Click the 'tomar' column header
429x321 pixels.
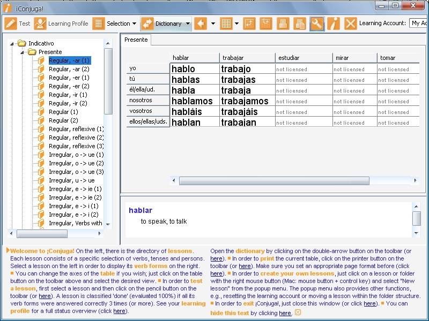pyautogui.click(x=398, y=58)
